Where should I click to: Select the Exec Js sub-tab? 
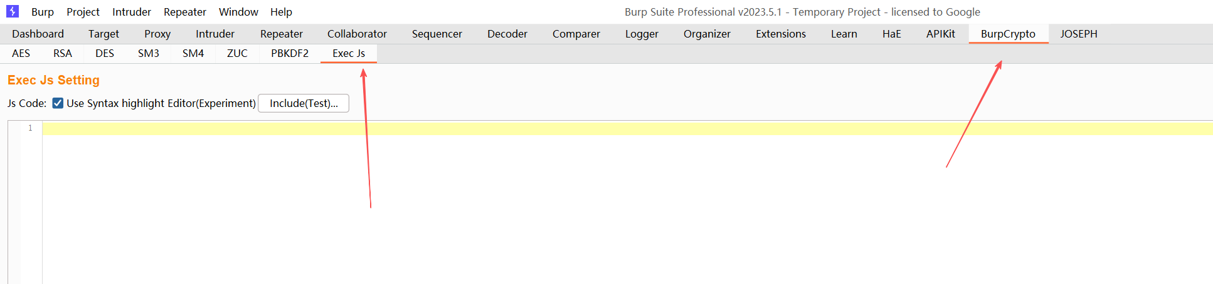click(x=349, y=53)
